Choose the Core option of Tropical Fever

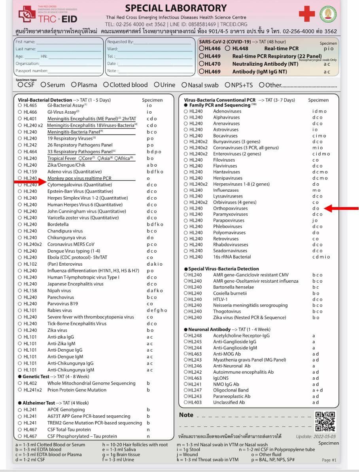[81, 158]
